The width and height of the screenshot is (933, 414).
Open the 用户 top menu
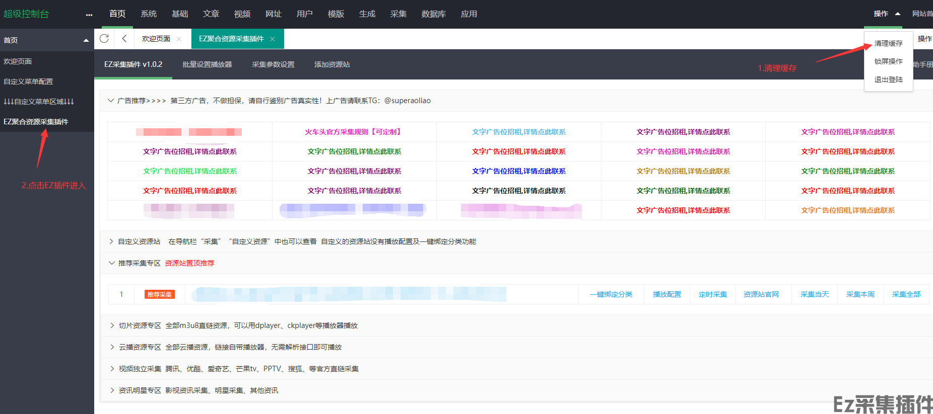click(305, 14)
